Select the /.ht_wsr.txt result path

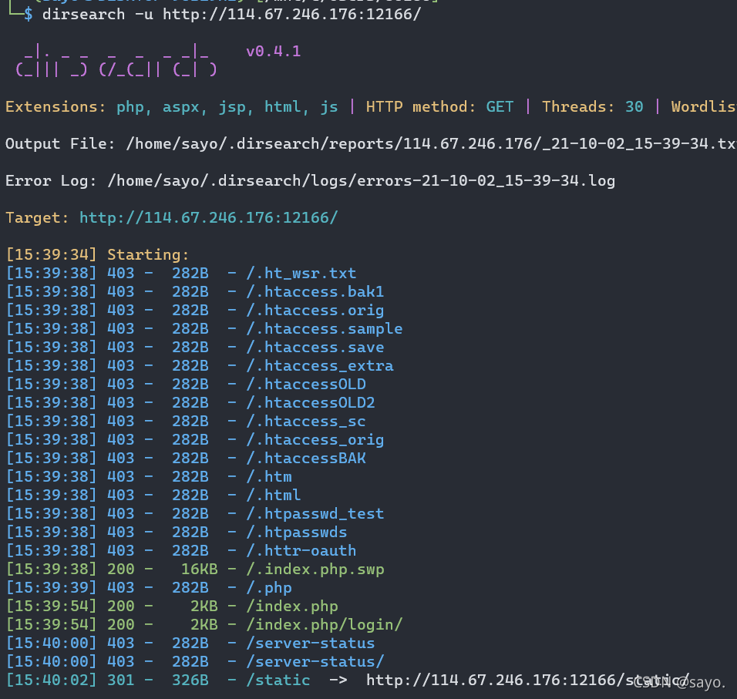click(x=301, y=274)
